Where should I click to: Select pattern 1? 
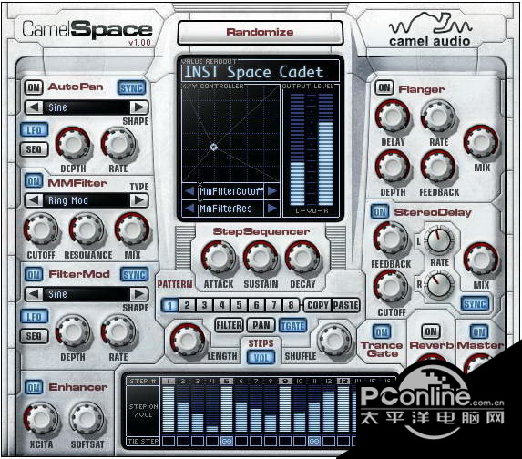tap(169, 305)
